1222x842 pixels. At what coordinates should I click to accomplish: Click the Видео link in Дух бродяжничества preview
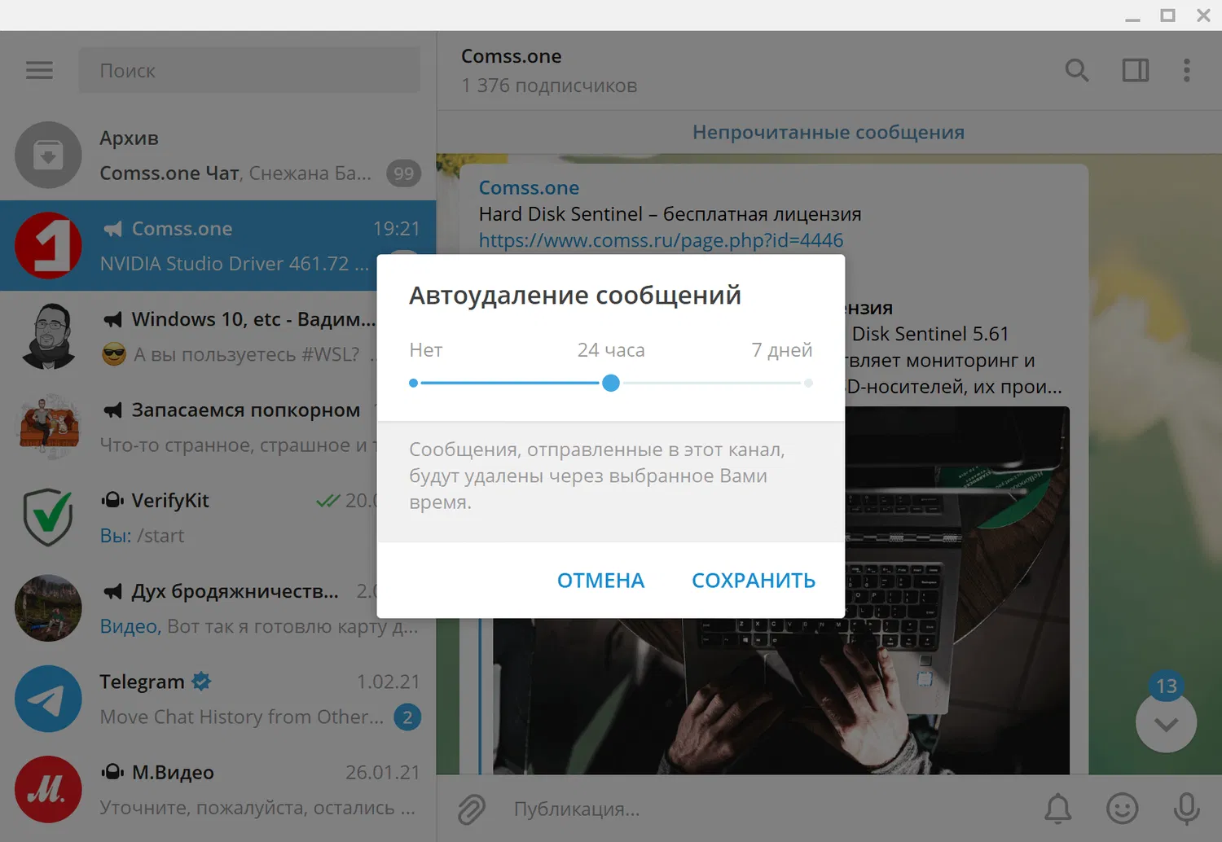point(129,626)
